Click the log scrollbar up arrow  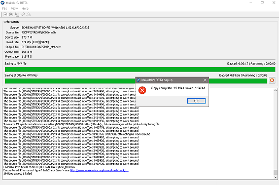coord(275,90)
